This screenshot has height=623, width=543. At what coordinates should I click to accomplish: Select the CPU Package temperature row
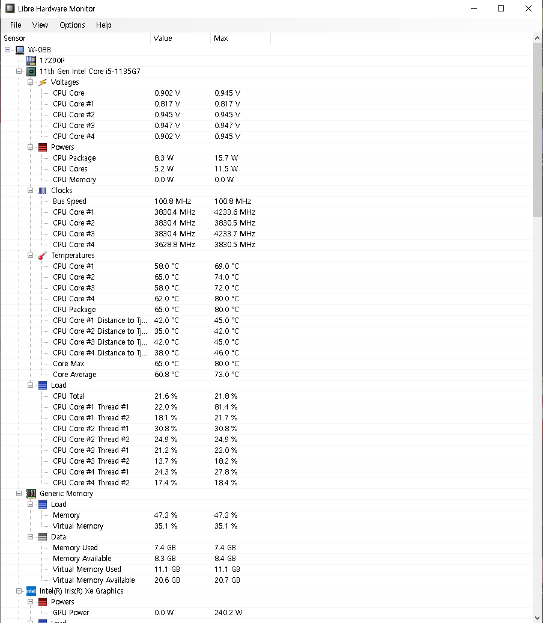tap(266, 310)
